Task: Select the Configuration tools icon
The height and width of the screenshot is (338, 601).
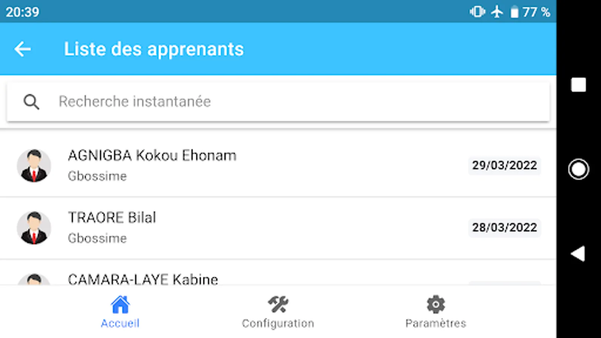Action: [x=278, y=305]
